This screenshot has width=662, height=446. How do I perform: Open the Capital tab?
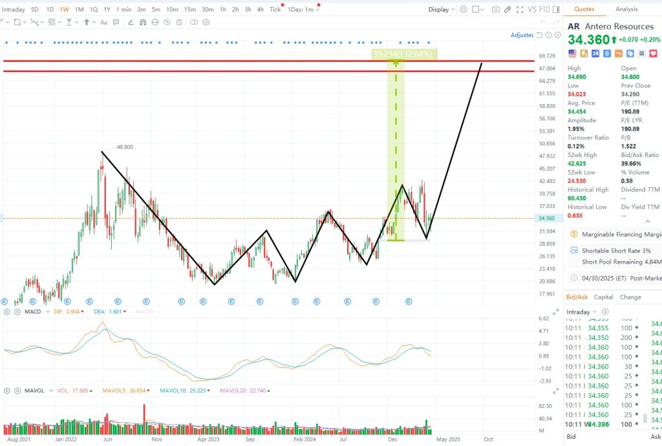[603, 297]
